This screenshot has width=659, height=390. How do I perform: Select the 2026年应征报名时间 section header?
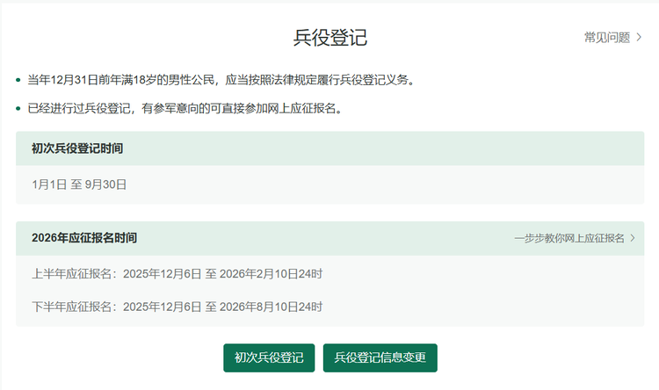(84, 238)
